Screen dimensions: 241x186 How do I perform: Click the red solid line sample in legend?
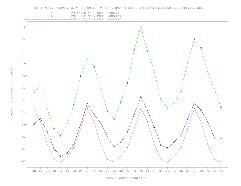47,13
